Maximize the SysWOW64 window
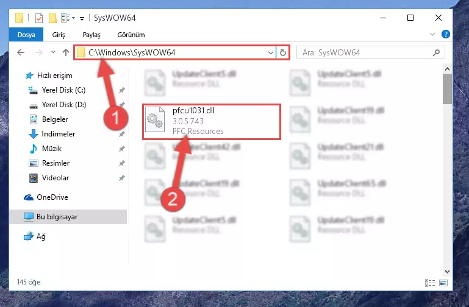This screenshot has height=307, width=469. (410, 18)
